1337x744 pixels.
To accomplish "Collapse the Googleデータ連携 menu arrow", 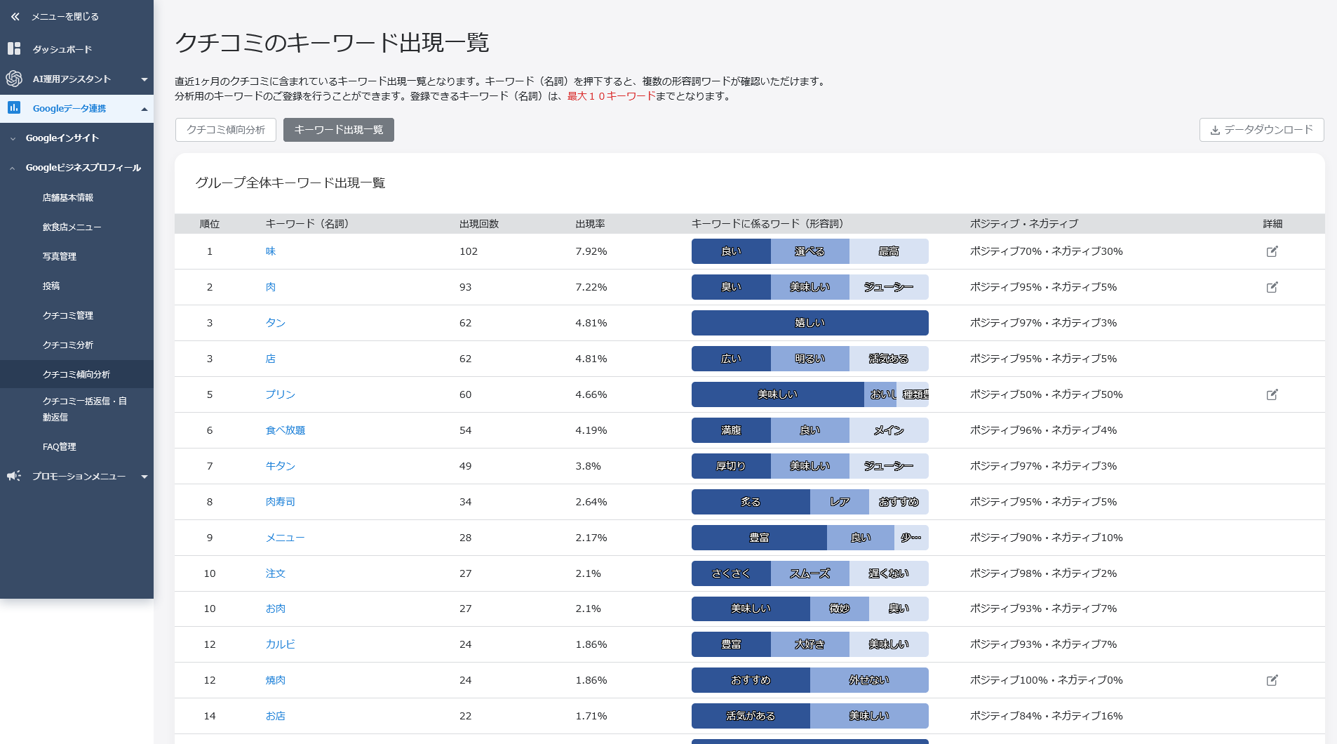I will point(144,109).
